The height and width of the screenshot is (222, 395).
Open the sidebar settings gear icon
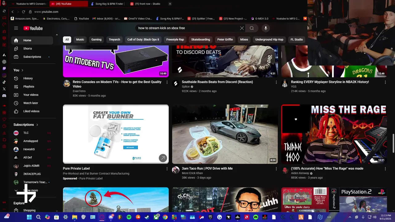[x=4, y=146]
